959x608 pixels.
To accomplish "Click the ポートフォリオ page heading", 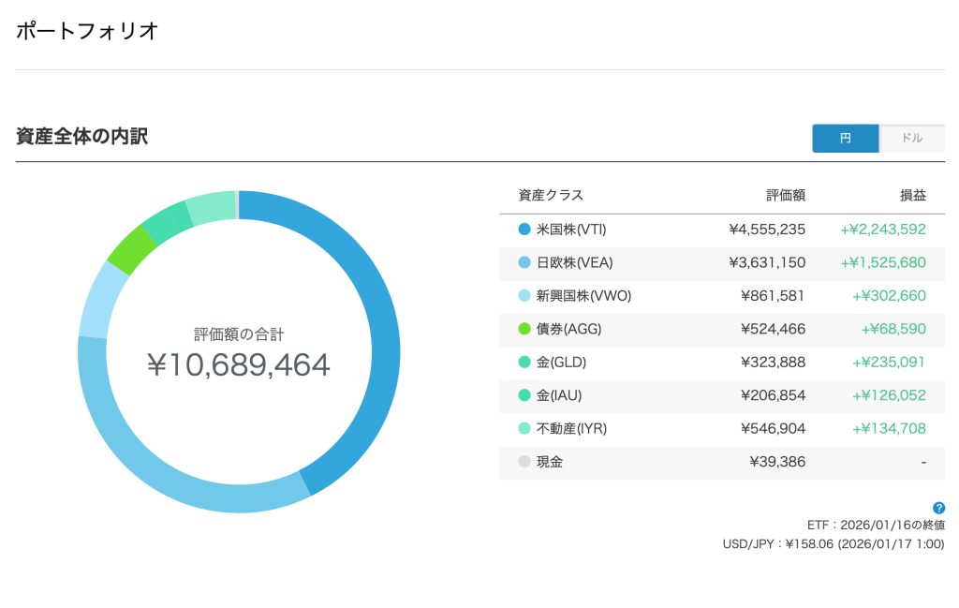I will (x=87, y=31).
